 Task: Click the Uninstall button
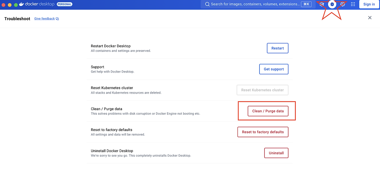coord(276,153)
